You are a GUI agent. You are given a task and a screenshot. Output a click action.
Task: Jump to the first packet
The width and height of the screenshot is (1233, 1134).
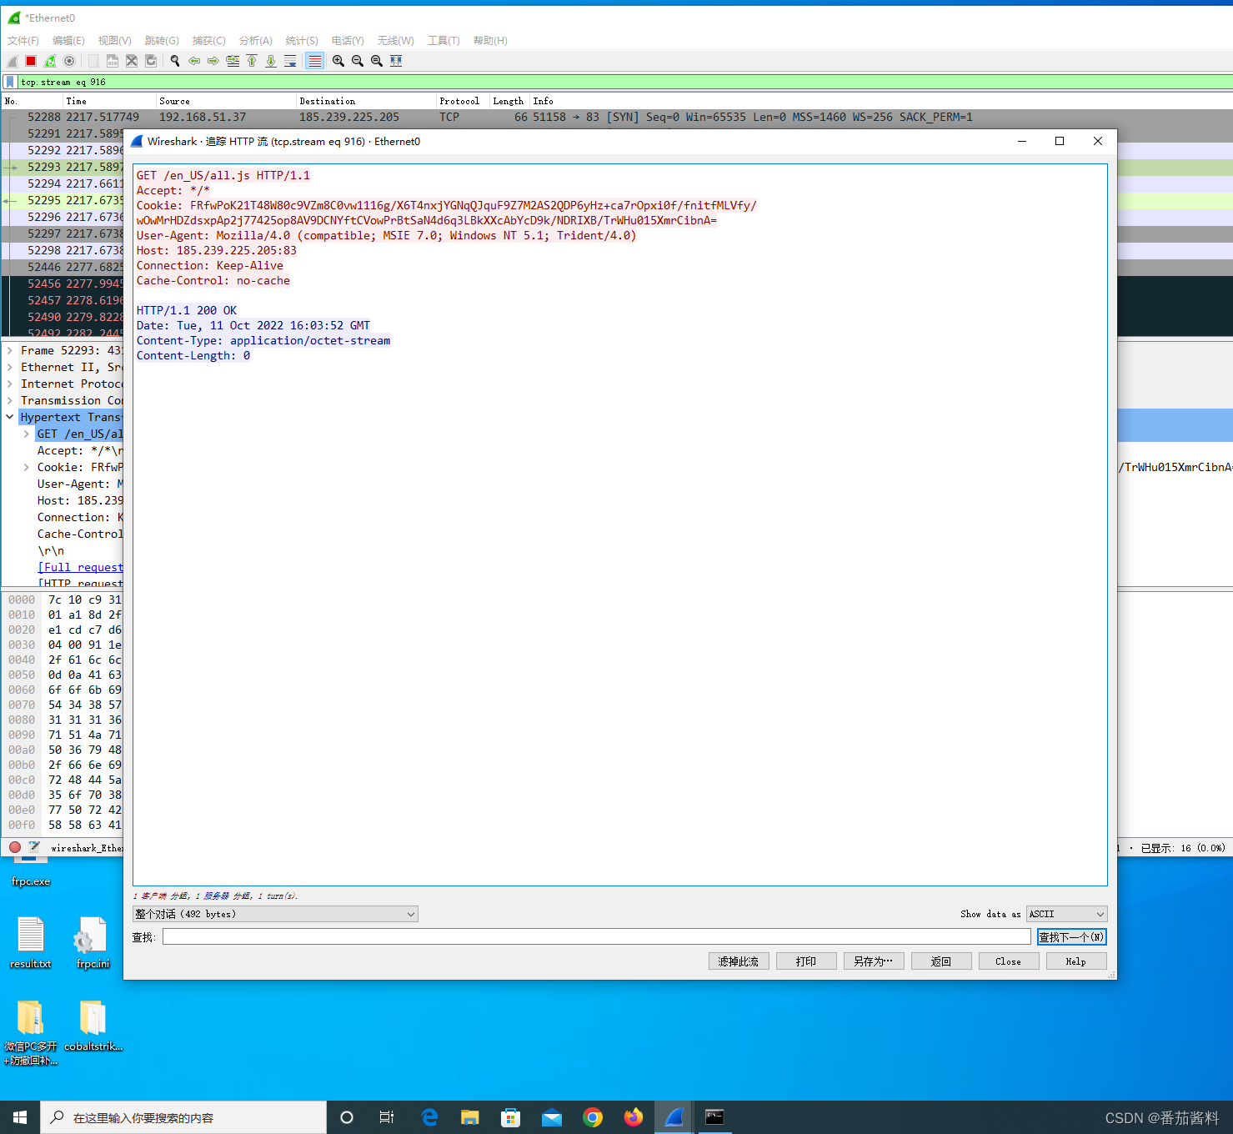pyautogui.click(x=252, y=61)
